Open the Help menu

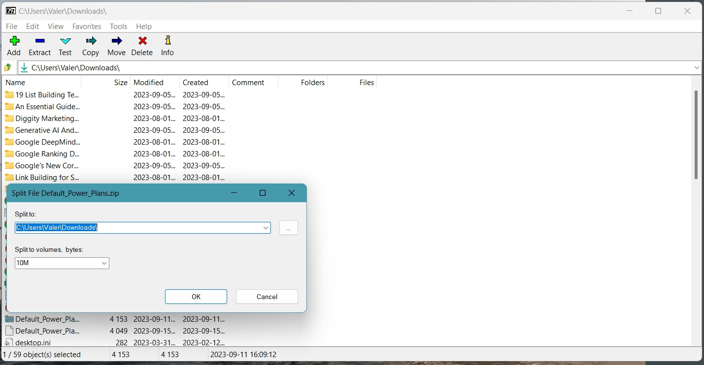[144, 27]
